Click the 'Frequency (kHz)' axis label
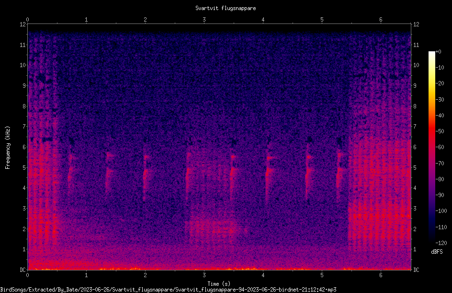The width and height of the screenshot is (452, 293). coord(8,148)
